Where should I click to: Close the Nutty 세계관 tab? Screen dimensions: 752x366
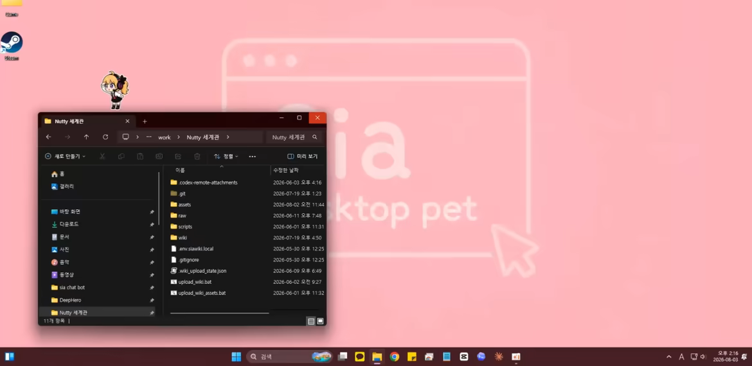[127, 121]
